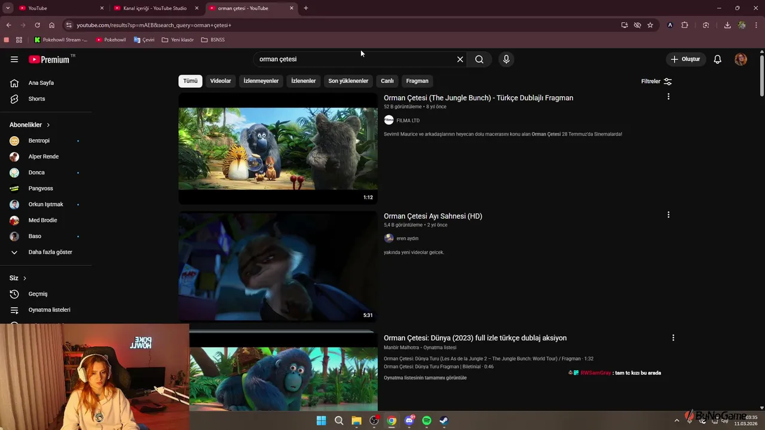Image resolution: width=765 pixels, height=430 pixels.
Task: Open more options for Dünya (2023) playlist
Action: click(x=673, y=338)
